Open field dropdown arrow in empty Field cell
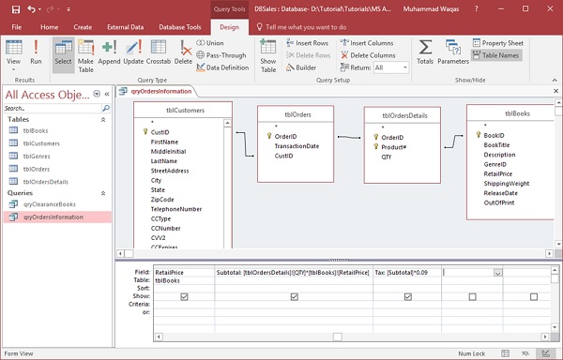Screen dimensions: 563x360 coord(497,273)
